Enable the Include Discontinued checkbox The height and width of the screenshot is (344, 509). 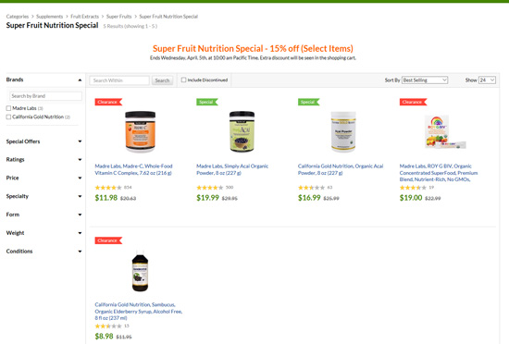pos(184,80)
